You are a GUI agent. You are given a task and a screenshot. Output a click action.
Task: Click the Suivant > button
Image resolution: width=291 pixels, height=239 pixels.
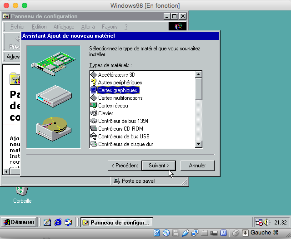tap(159, 166)
